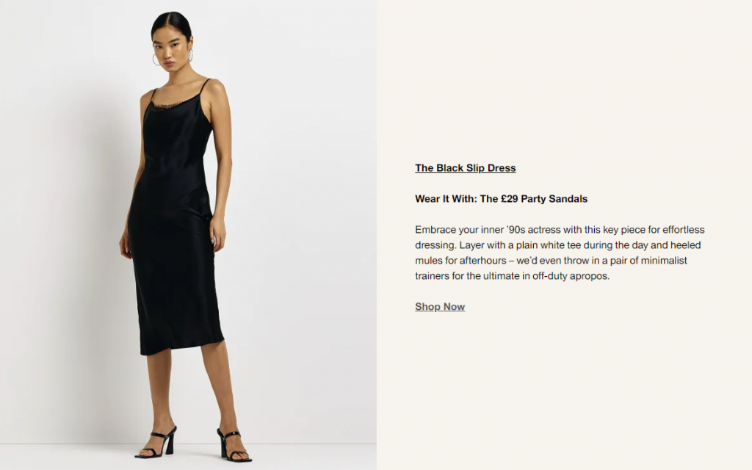Click the model's left black heeled sandal
Screen dimensions: 752x470
click(x=233, y=445)
